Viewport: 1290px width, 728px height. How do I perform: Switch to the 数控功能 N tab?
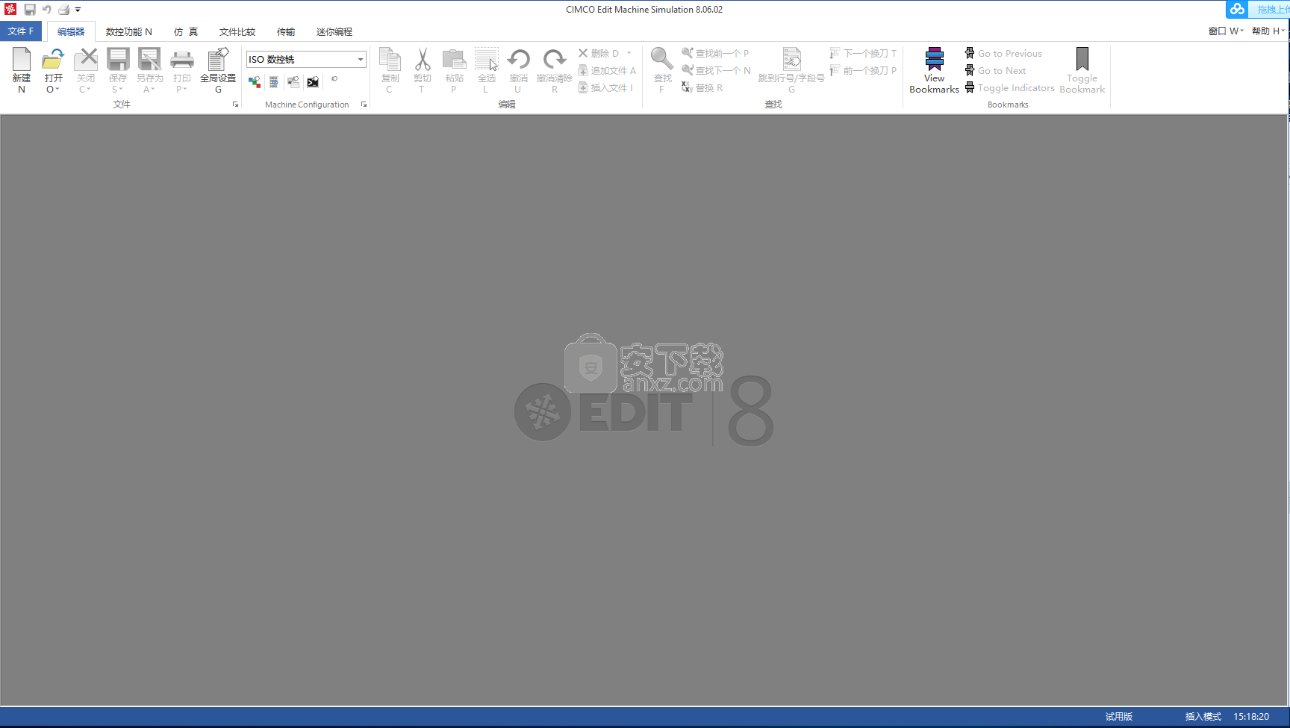(x=128, y=31)
